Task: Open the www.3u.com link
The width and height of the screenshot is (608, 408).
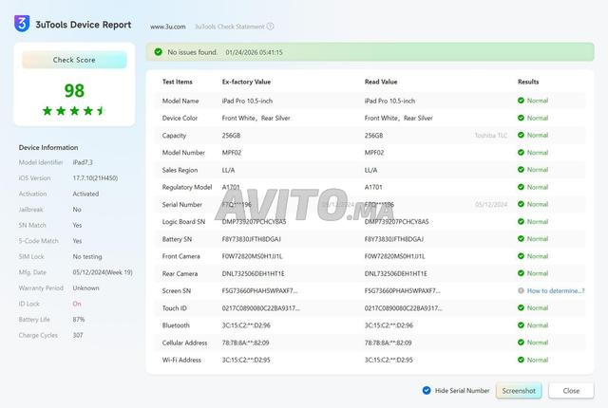Action: pos(167,27)
